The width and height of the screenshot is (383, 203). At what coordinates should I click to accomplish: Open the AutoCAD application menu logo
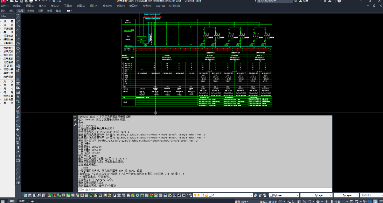3,2
